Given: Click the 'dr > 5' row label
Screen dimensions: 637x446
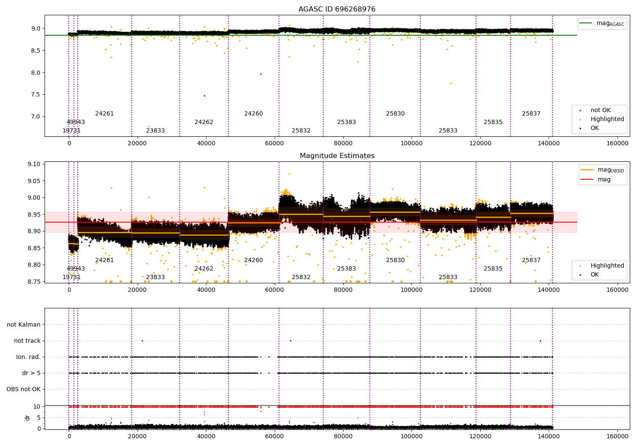Looking at the screenshot, I should tap(31, 373).
